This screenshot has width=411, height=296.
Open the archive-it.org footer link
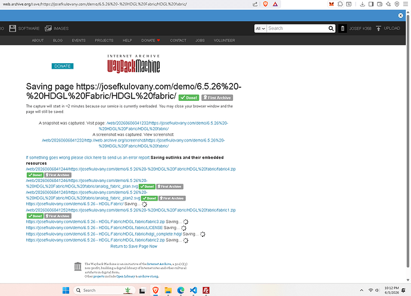148,276
